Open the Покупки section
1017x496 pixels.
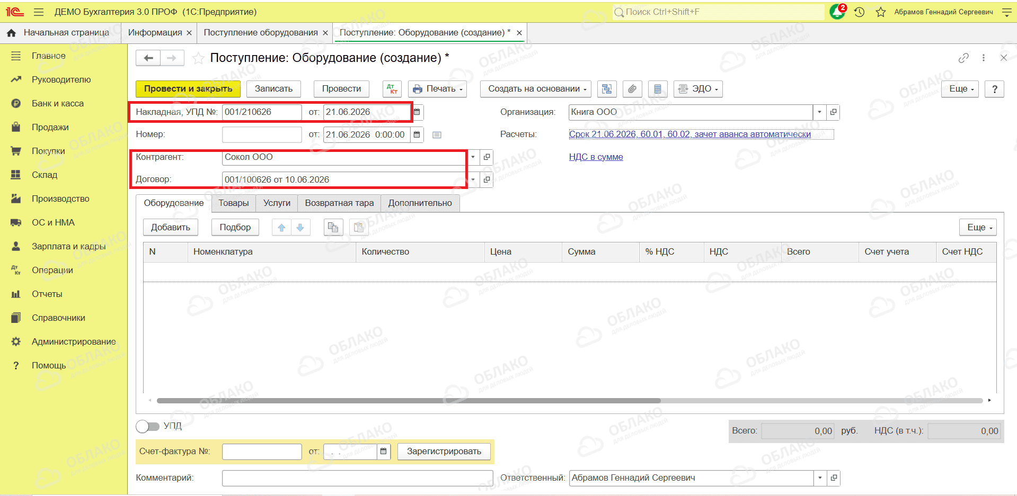click(48, 151)
